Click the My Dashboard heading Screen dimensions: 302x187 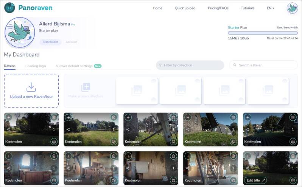click(x=22, y=55)
